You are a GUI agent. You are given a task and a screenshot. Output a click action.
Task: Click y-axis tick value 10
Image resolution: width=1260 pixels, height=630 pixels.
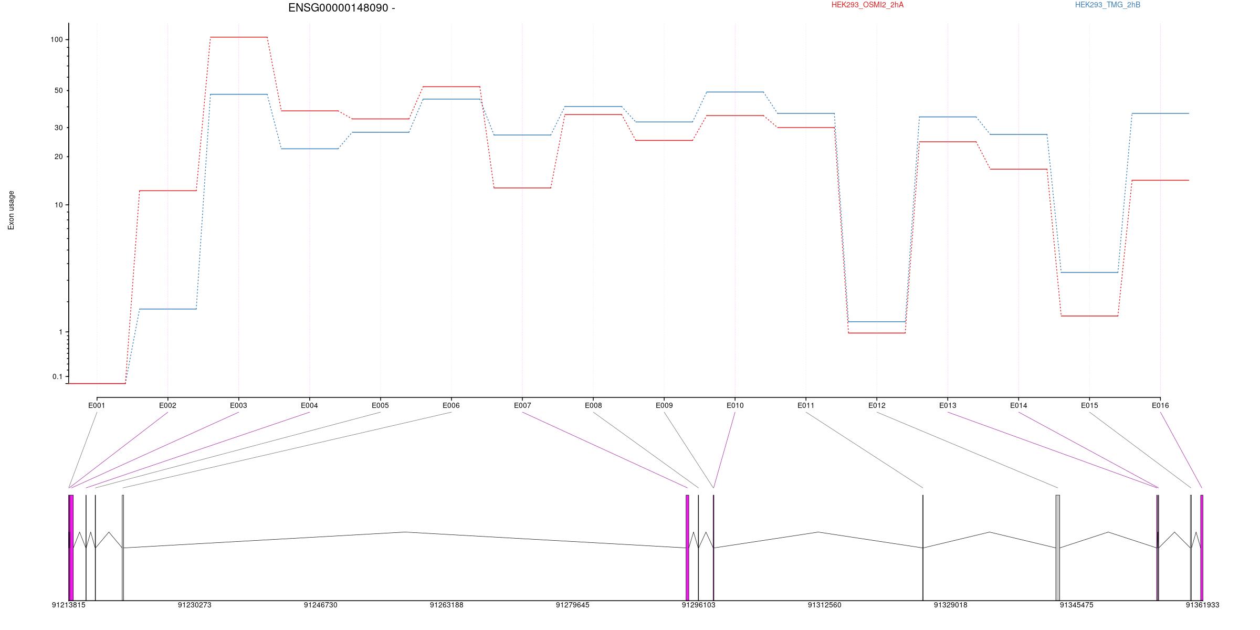coord(59,205)
